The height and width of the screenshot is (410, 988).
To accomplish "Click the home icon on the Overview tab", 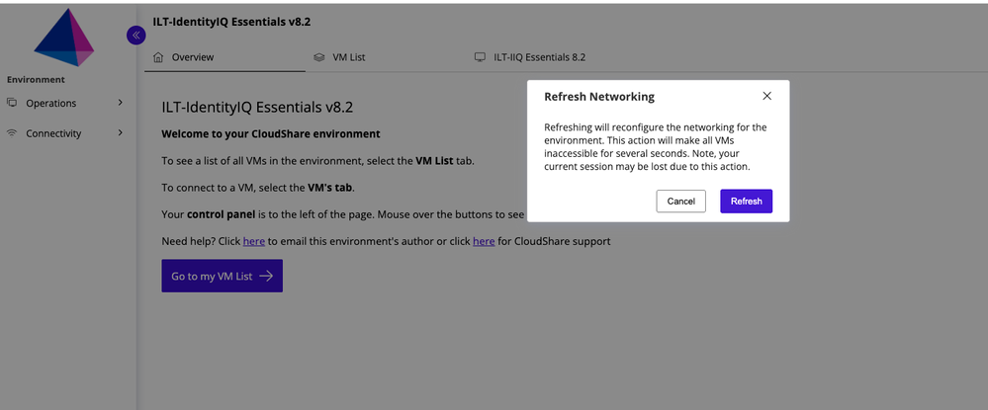I will click(159, 57).
